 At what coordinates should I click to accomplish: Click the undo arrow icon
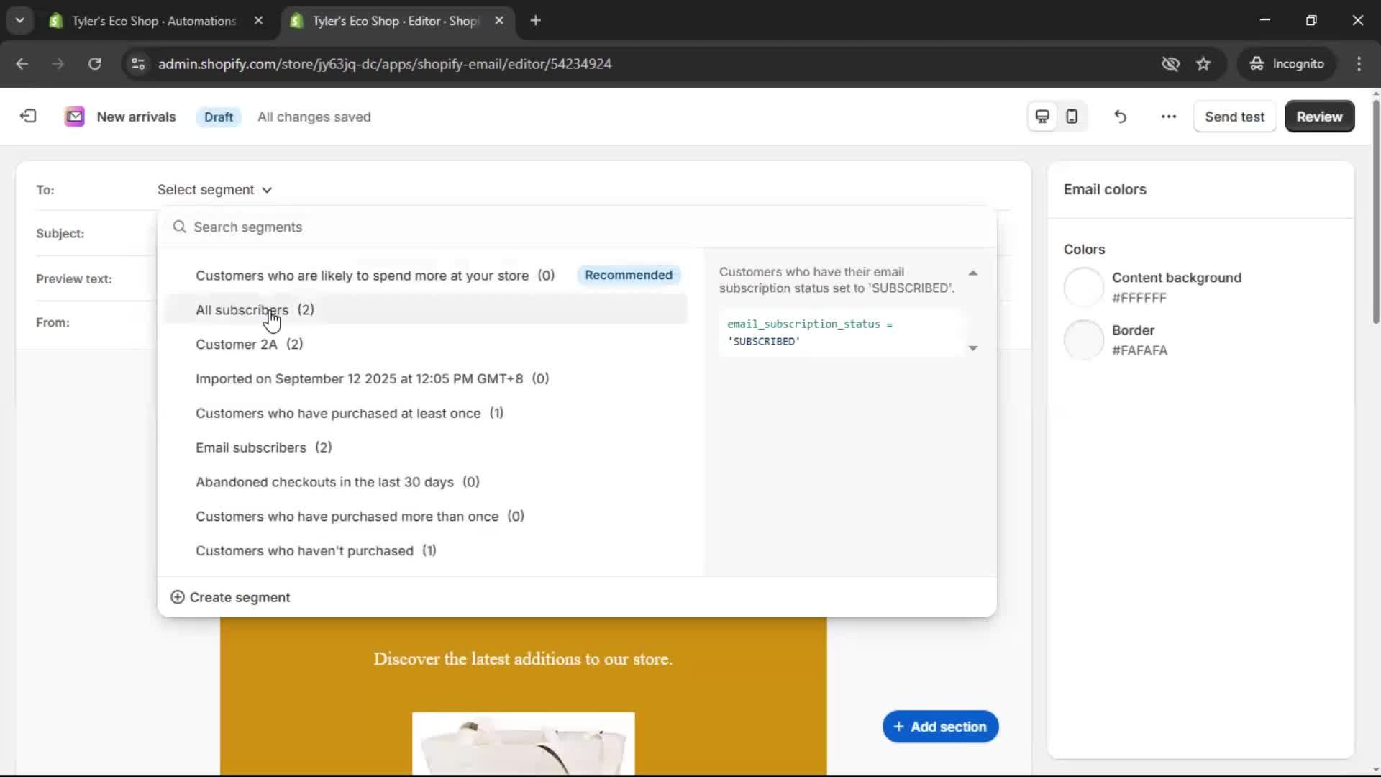point(1120,116)
